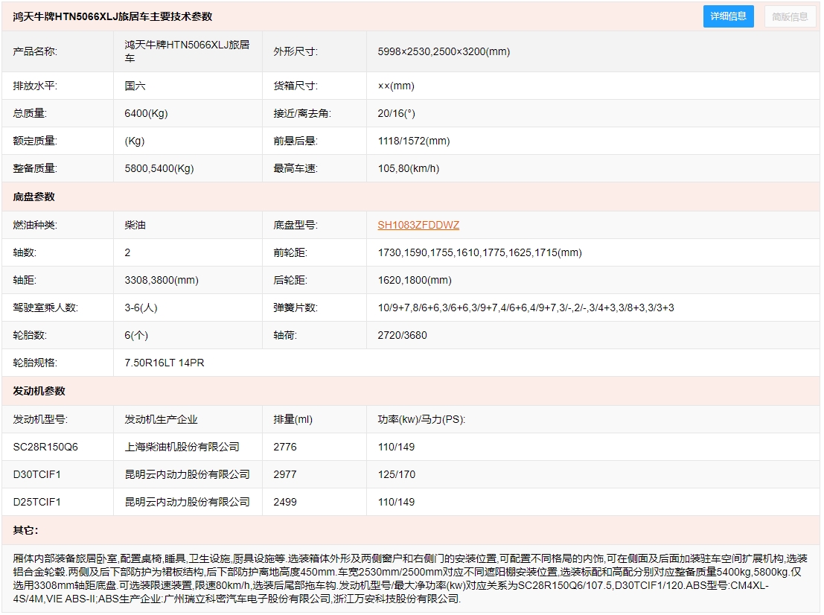Screen dimensions: 824x615
Task: Click front track value 1730,1590,1755,1610,1775,1625,1715(mm)
Action: click(480, 253)
